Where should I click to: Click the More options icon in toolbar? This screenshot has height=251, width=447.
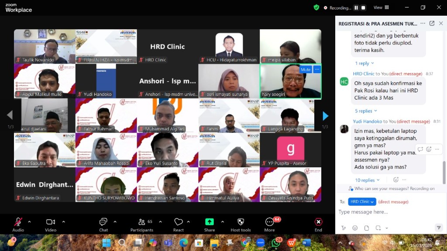(269, 223)
